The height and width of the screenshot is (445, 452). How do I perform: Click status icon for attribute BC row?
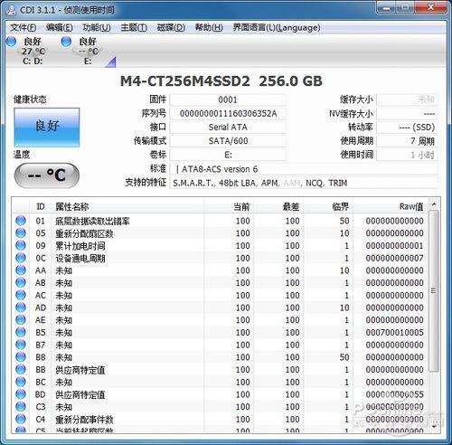click(x=21, y=382)
